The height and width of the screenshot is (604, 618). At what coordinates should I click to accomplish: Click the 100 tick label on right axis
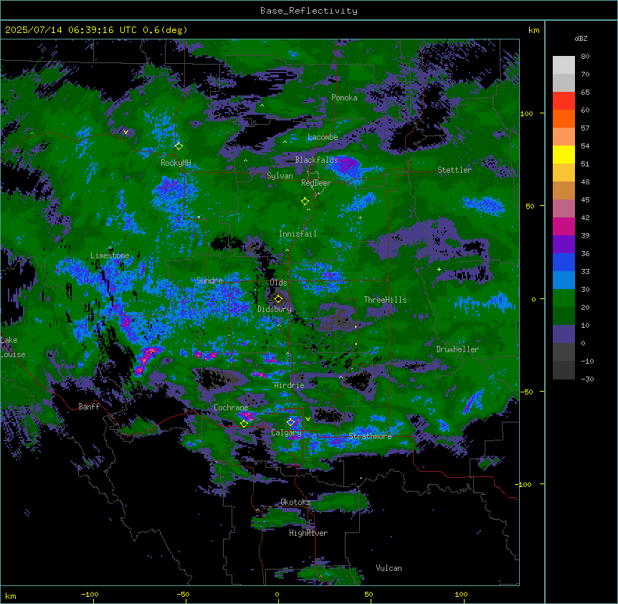coord(526,113)
